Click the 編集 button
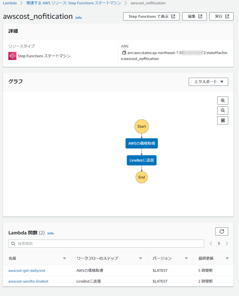This screenshot has width=239, height=296. (x=194, y=16)
